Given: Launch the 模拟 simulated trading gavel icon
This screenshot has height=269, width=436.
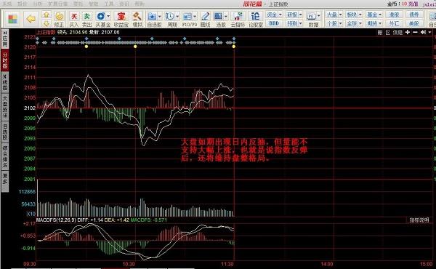Looking at the screenshot, I should [137, 19].
